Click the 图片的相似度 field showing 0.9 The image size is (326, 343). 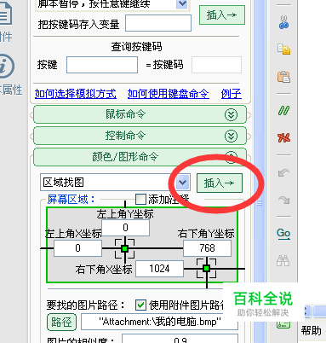point(180,339)
